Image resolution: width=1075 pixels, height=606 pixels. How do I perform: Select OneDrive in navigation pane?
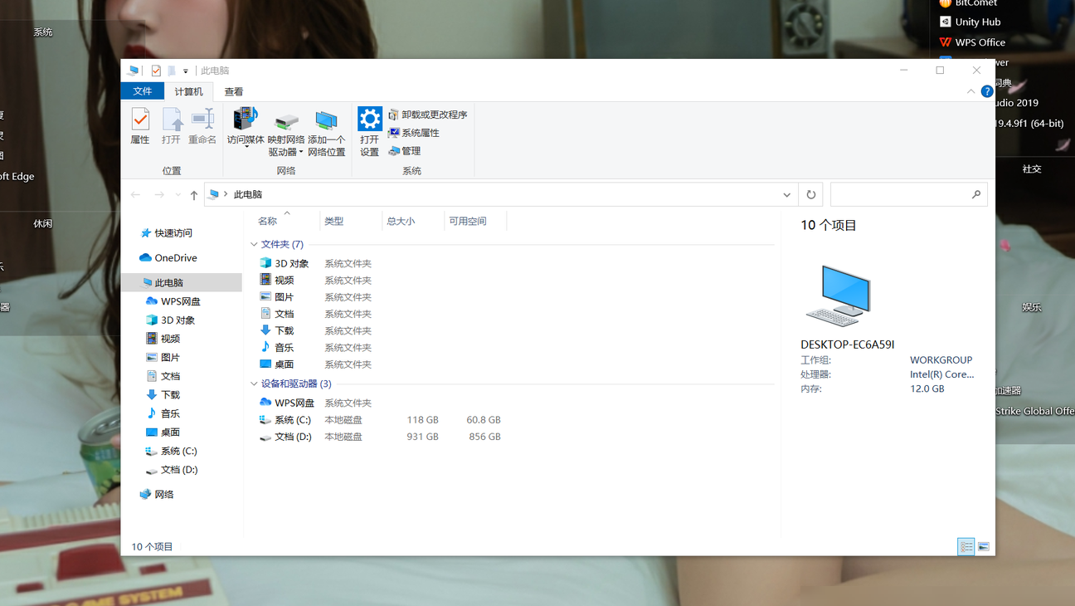[x=168, y=258]
